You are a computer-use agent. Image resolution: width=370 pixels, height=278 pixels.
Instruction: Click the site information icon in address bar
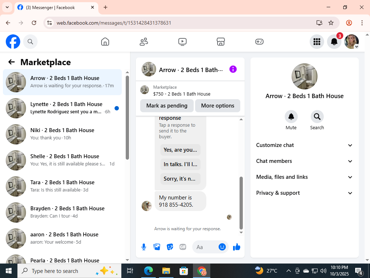49,23
